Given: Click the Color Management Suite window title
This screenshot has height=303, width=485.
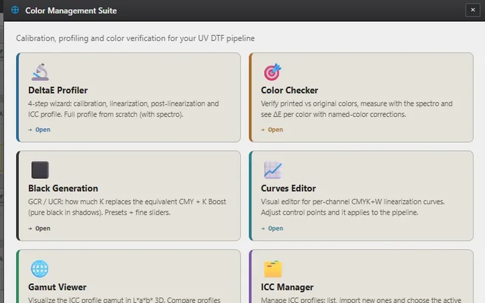Looking at the screenshot, I should click(x=71, y=11).
